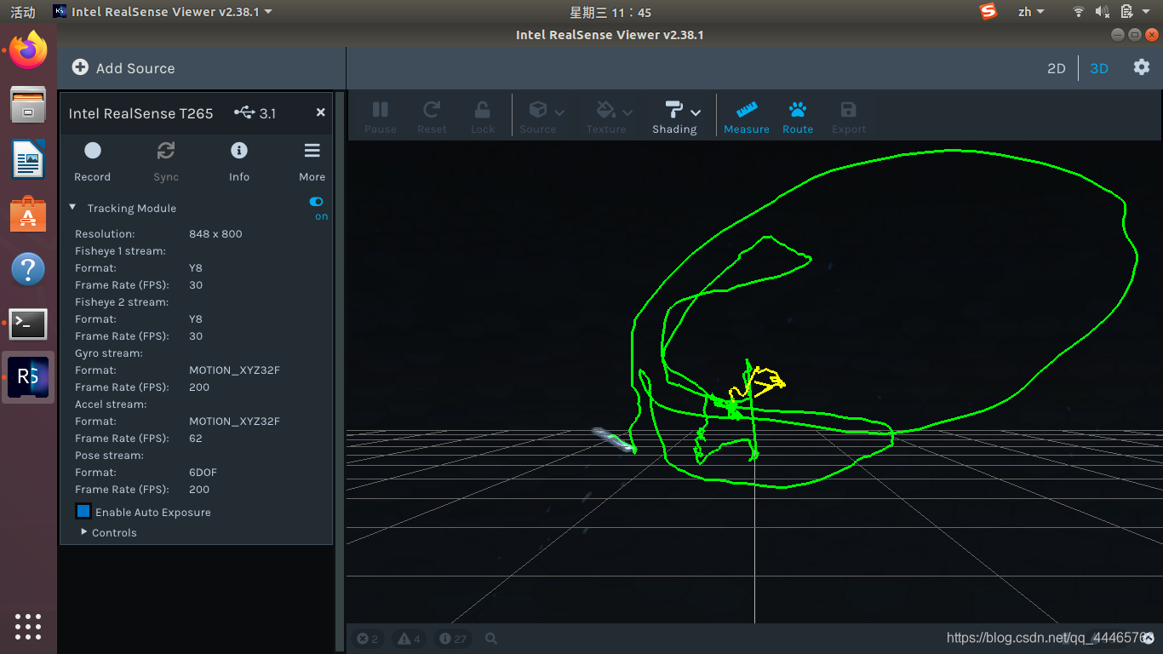Click the Fisheye 1 stream format Y8

[x=196, y=267]
